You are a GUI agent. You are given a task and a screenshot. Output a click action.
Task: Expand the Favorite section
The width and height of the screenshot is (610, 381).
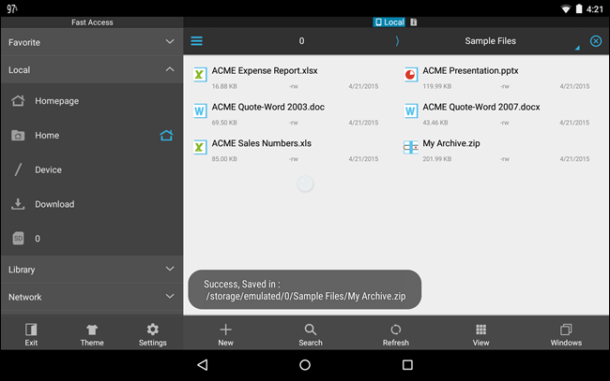[x=91, y=42]
